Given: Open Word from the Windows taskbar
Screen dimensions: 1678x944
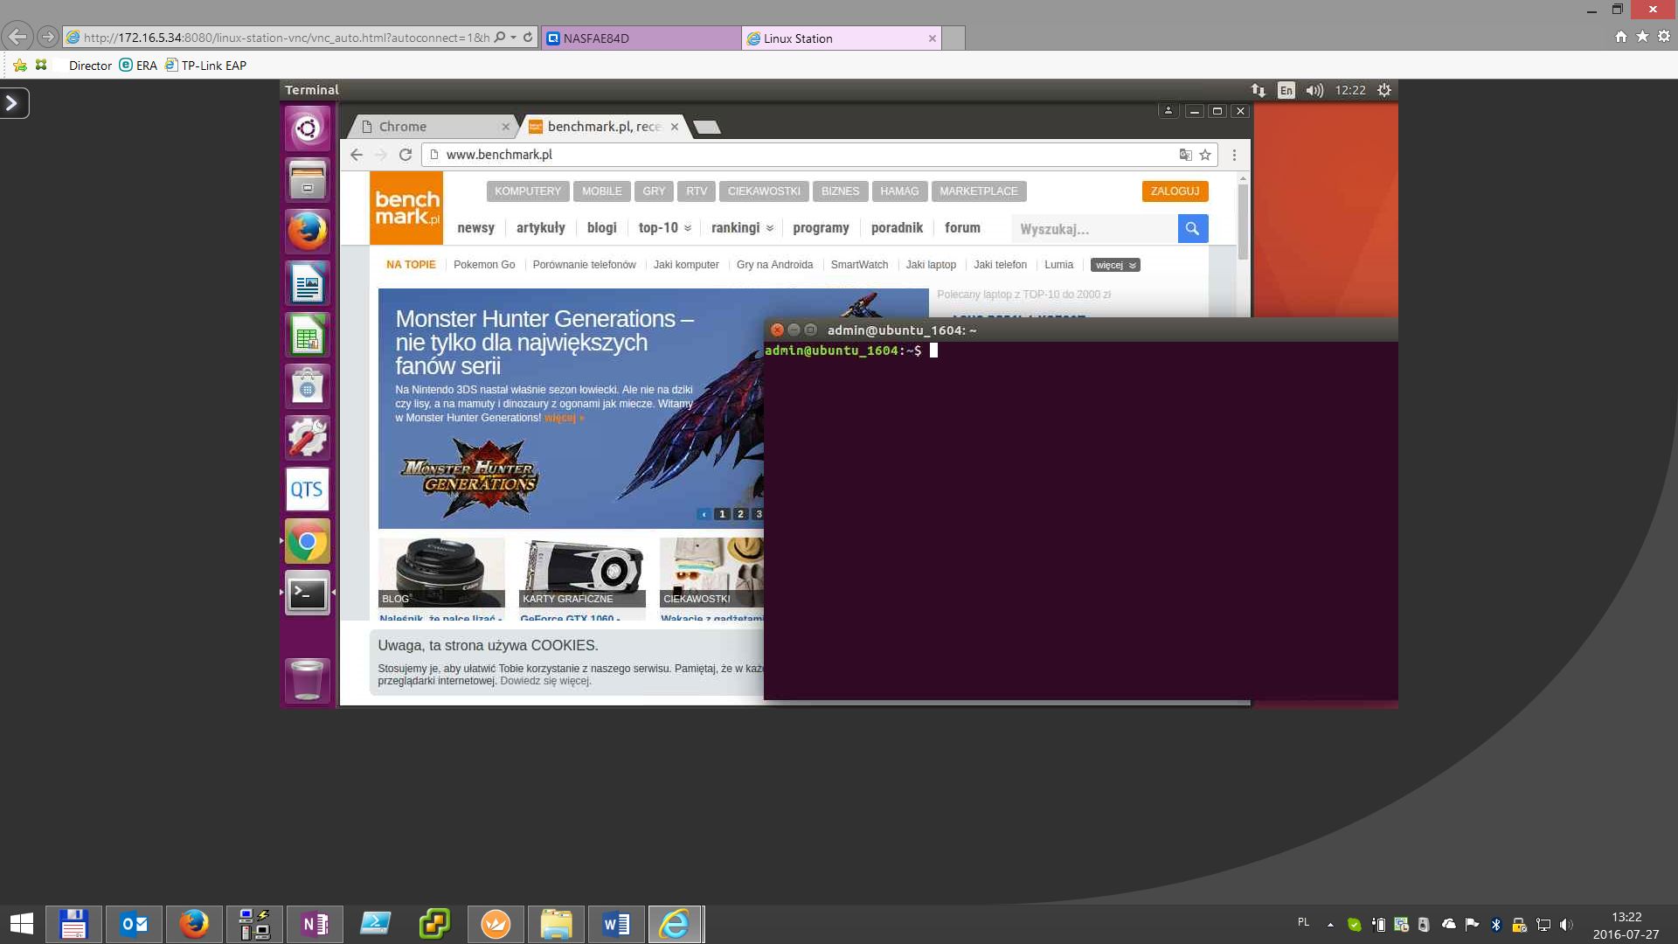Looking at the screenshot, I should point(616,924).
